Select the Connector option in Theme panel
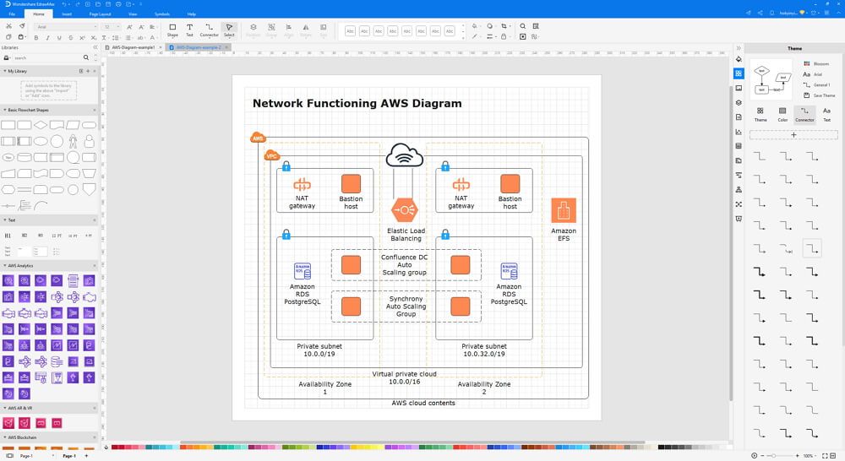Screen dimensions: 845x461 point(804,114)
